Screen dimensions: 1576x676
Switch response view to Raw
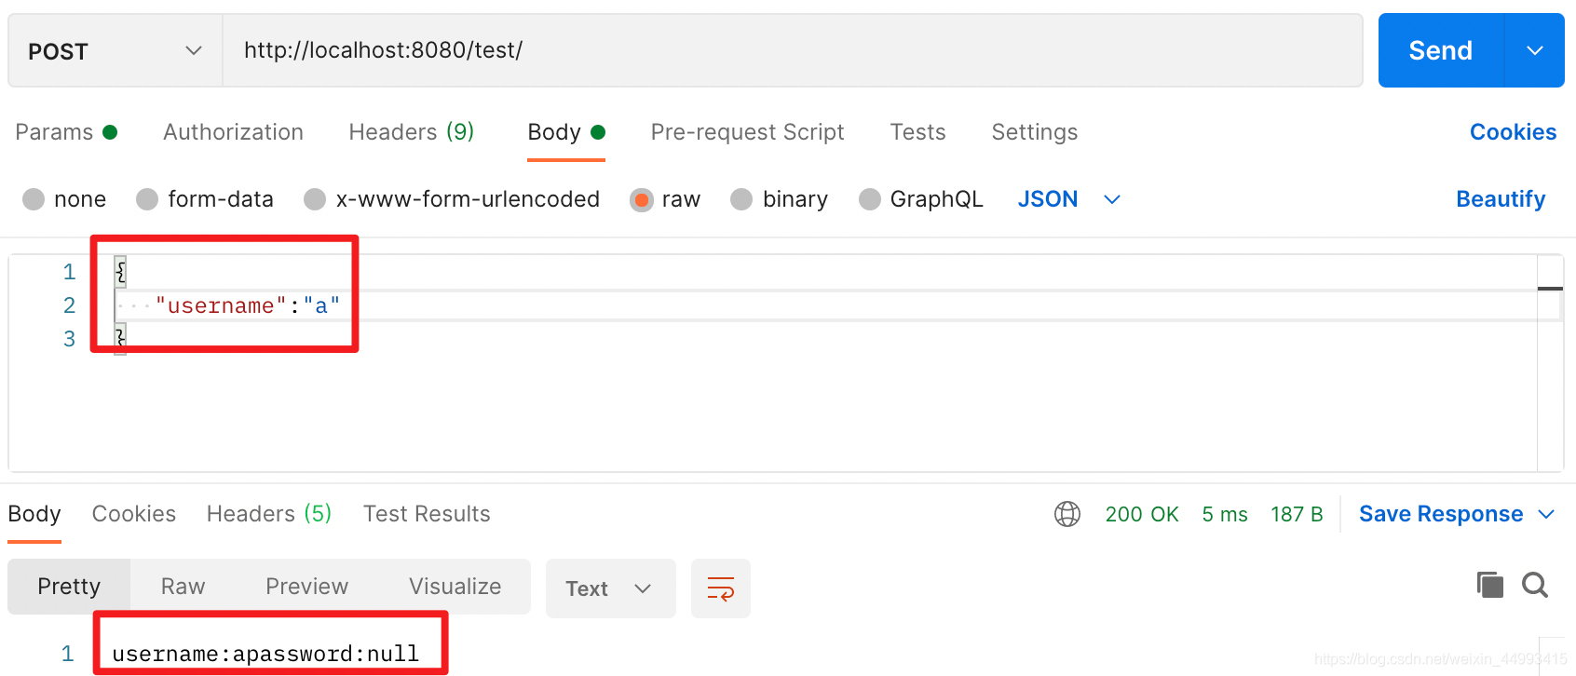pyautogui.click(x=183, y=587)
